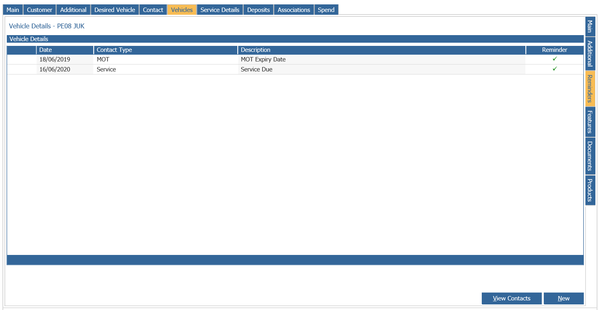Select the Contact tab
Image resolution: width=599 pixels, height=310 pixels.
pyautogui.click(x=153, y=10)
